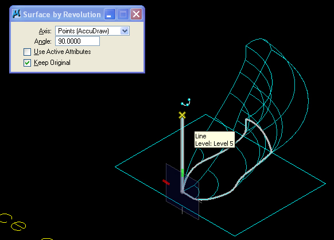The height and width of the screenshot is (240, 334).
Task: Toggle the Keep Original label
Action: coord(52,63)
